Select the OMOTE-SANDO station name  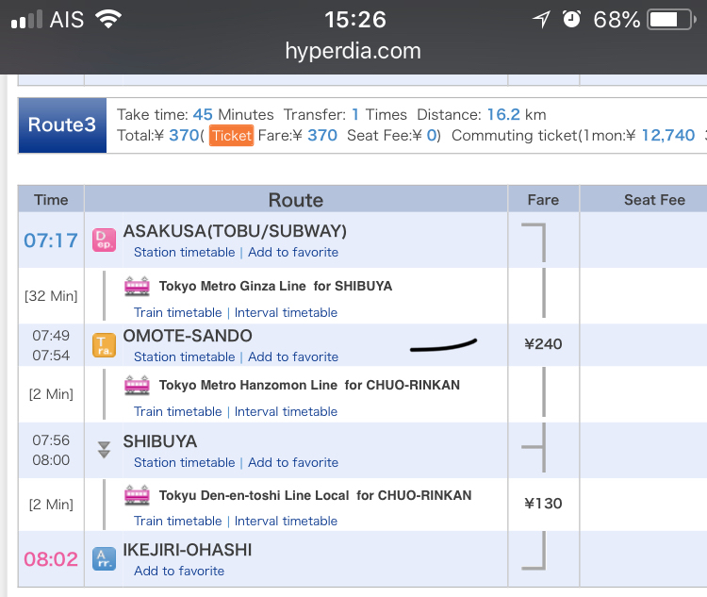[188, 336]
